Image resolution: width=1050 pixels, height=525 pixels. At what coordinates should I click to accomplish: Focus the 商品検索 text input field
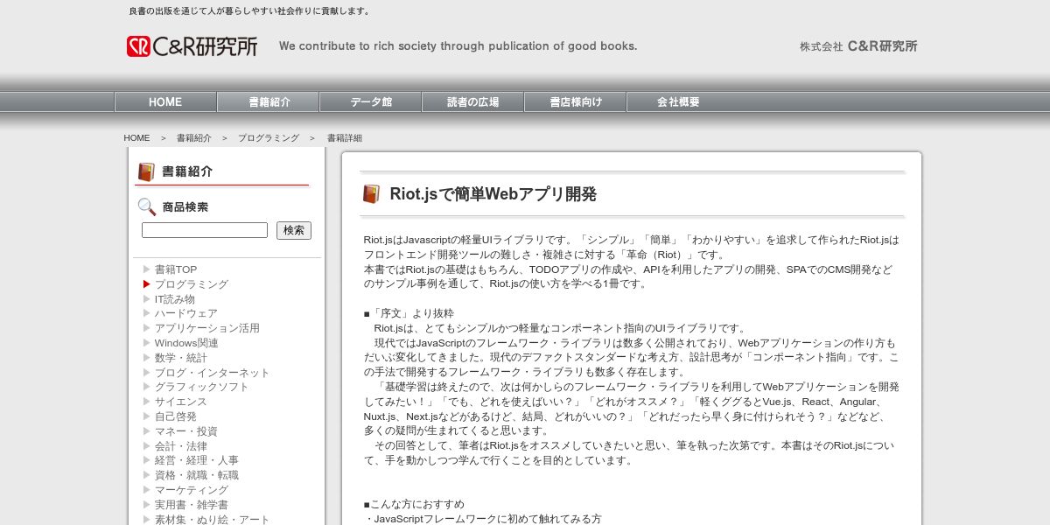205,230
